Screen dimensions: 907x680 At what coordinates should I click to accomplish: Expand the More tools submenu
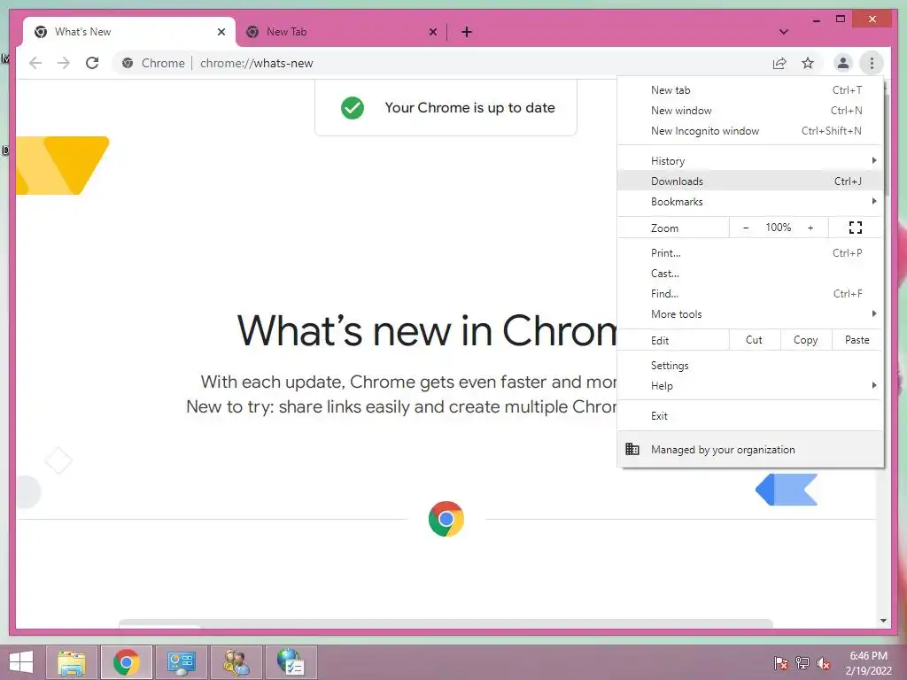coord(750,314)
